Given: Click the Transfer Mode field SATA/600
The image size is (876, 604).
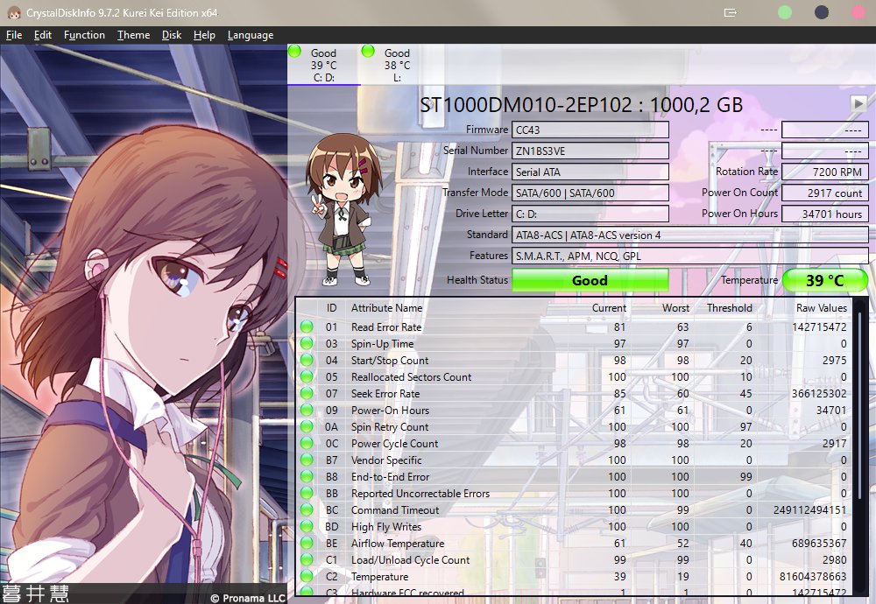Looking at the screenshot, I should [x=590, y=193].
